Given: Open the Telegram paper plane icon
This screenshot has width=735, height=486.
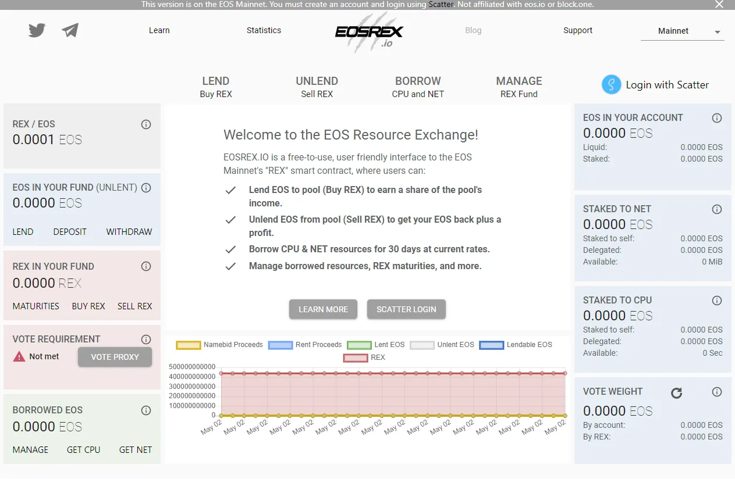Looking at the screenshot, I should tap(70, 30).
